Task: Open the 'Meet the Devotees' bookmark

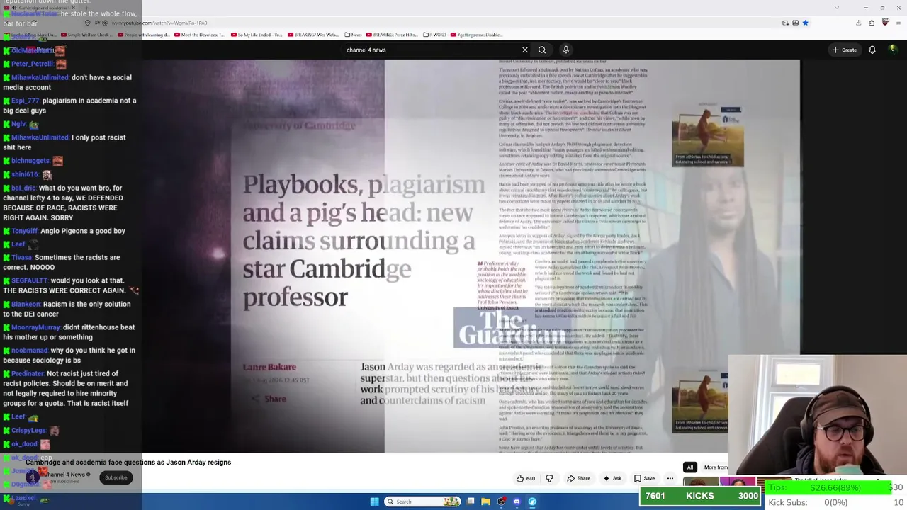Action: (199, 35)
